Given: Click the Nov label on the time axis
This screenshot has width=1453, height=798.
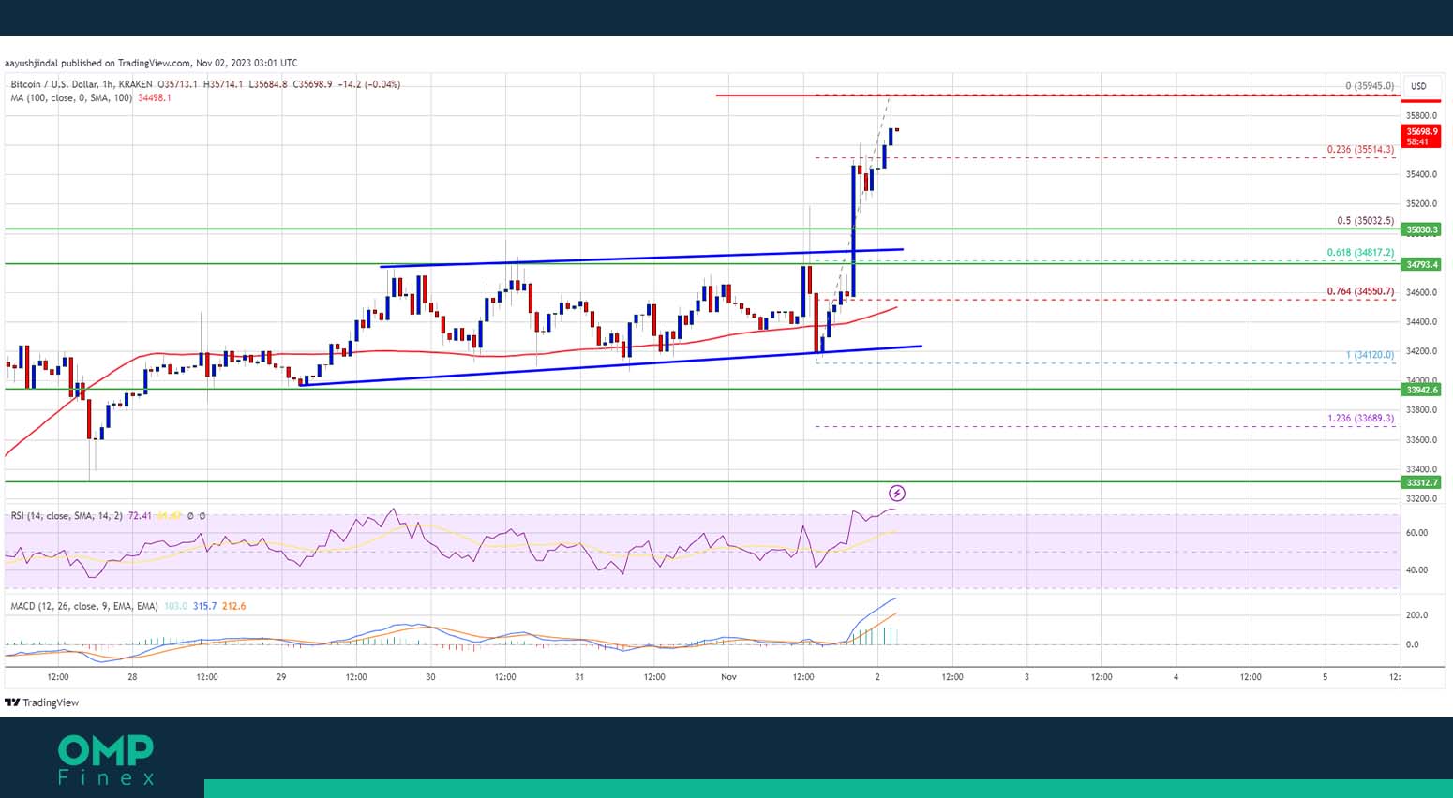Looking at the screenshot, I should tap(729, 676).
